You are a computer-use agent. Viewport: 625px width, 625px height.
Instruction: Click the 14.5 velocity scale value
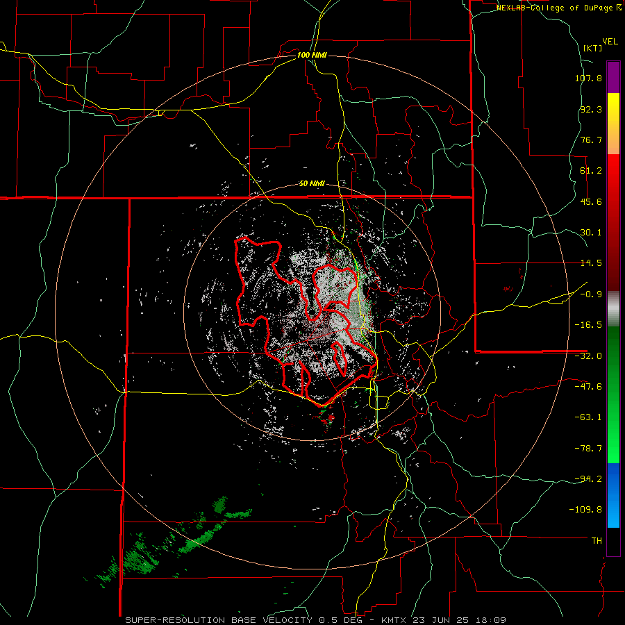tap(591, 263)
